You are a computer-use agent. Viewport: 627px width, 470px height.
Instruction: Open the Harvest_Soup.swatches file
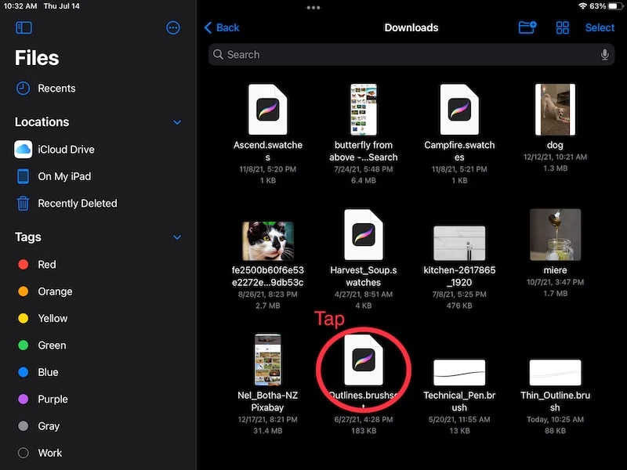click(x=363, y=234)
